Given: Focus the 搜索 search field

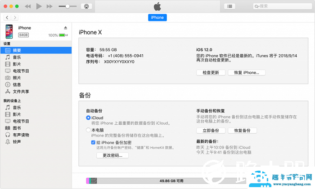Looking at the screenshot, I should (x=282, y=6).
